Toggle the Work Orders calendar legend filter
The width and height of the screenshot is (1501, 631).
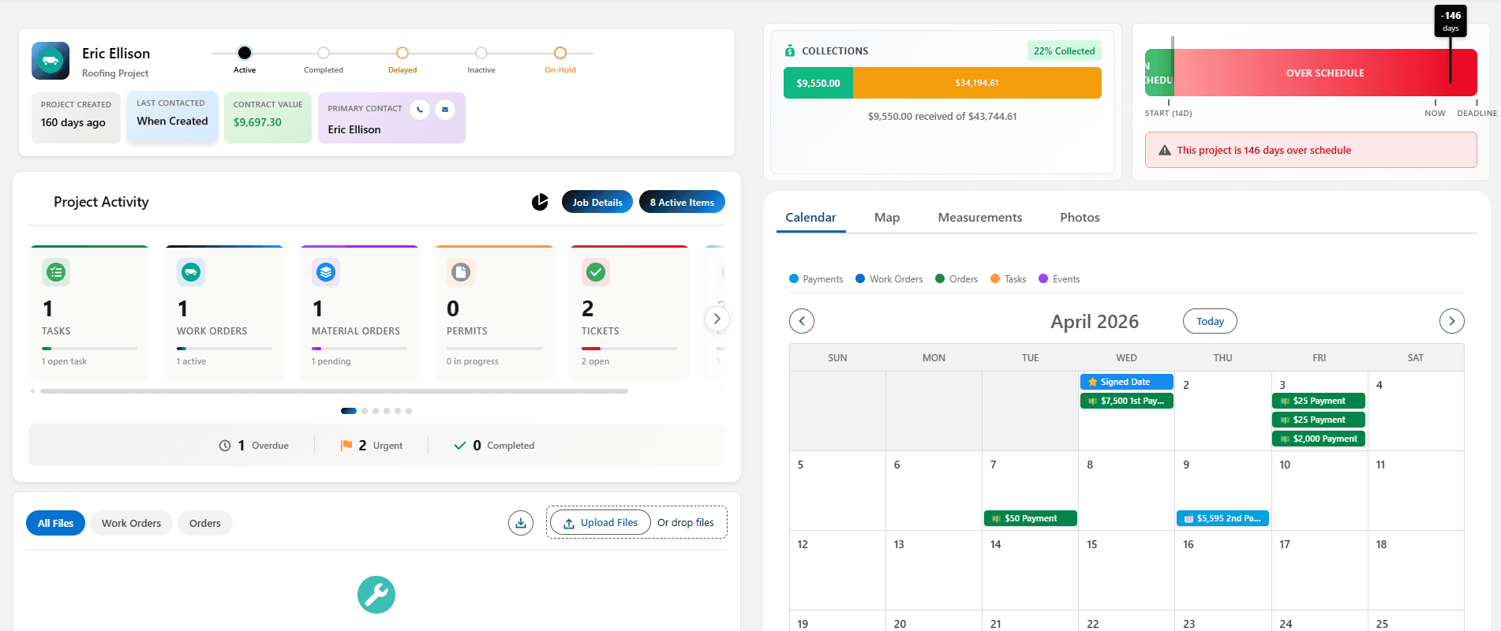point(889,279)
